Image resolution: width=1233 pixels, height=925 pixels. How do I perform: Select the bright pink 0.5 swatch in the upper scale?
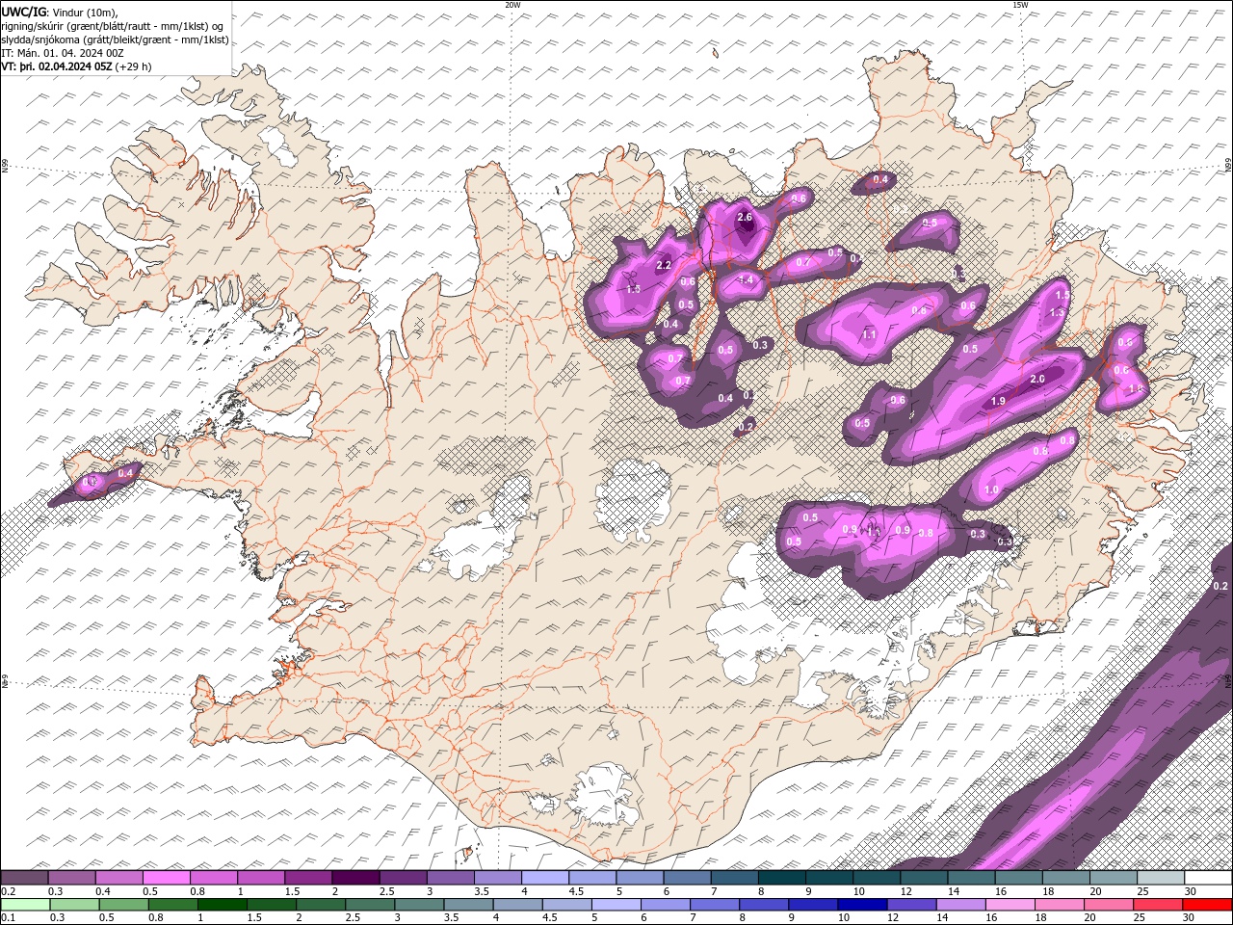[166, 878]
